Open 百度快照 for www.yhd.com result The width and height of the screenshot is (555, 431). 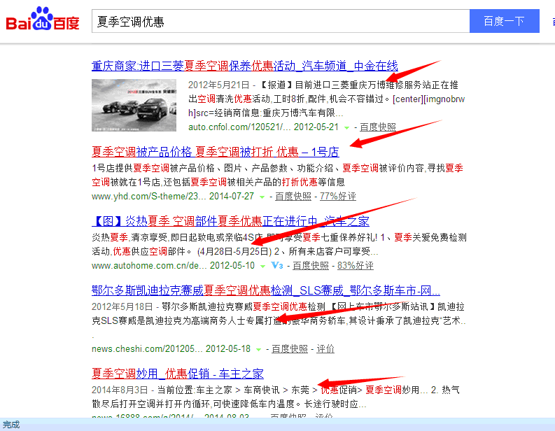pyautogui.click(x=293, y=197)
